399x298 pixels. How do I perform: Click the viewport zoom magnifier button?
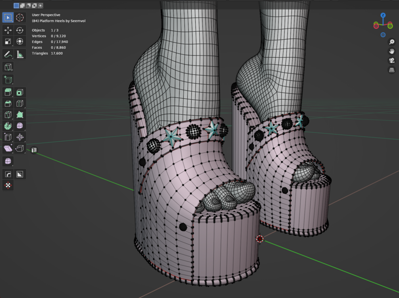pos(391,42)
